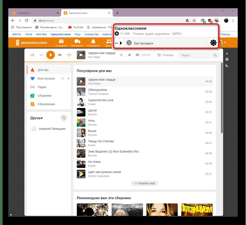Open the extension settings gear icon
Image resolution: width=246 pixels, height=225 pixels.
pyautogui.click(x=213, y=43)
